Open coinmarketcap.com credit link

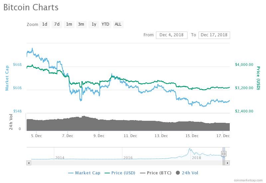tap(248, 180)
